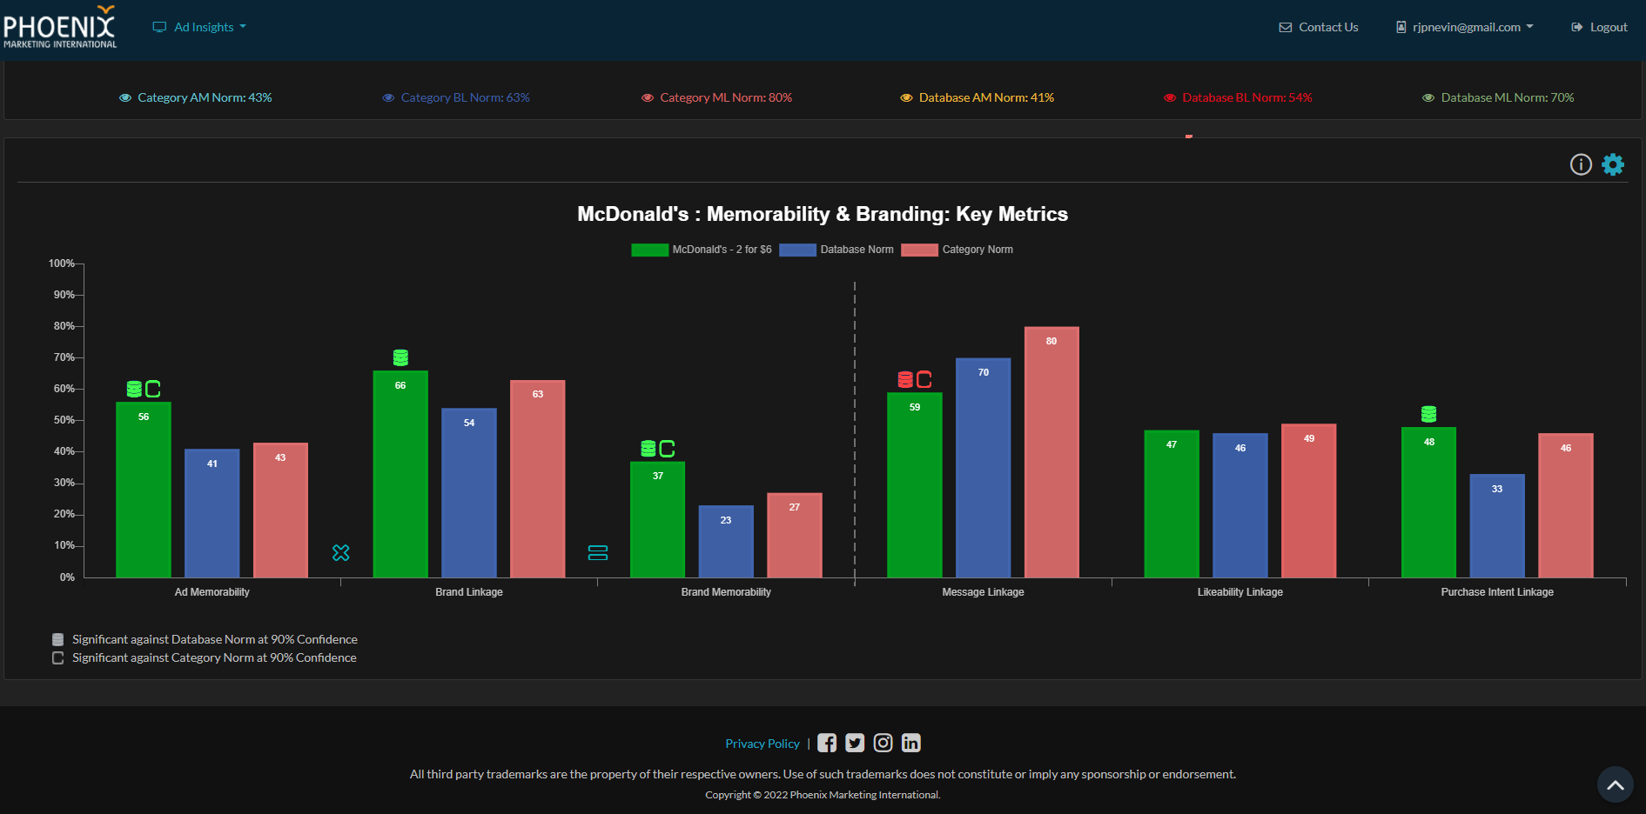Image resolution: width=1646 pixels, height=814 pixels.
Task: Click the red Message Linkage bar labeled 80
Action: point(1051,452)
